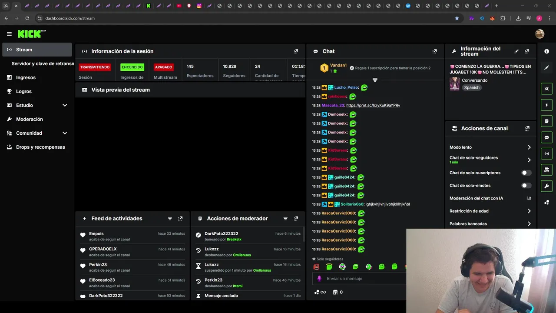Screen dimensions: 556x313
Task: Click the Empois follow entry
Action: (132, 236)
